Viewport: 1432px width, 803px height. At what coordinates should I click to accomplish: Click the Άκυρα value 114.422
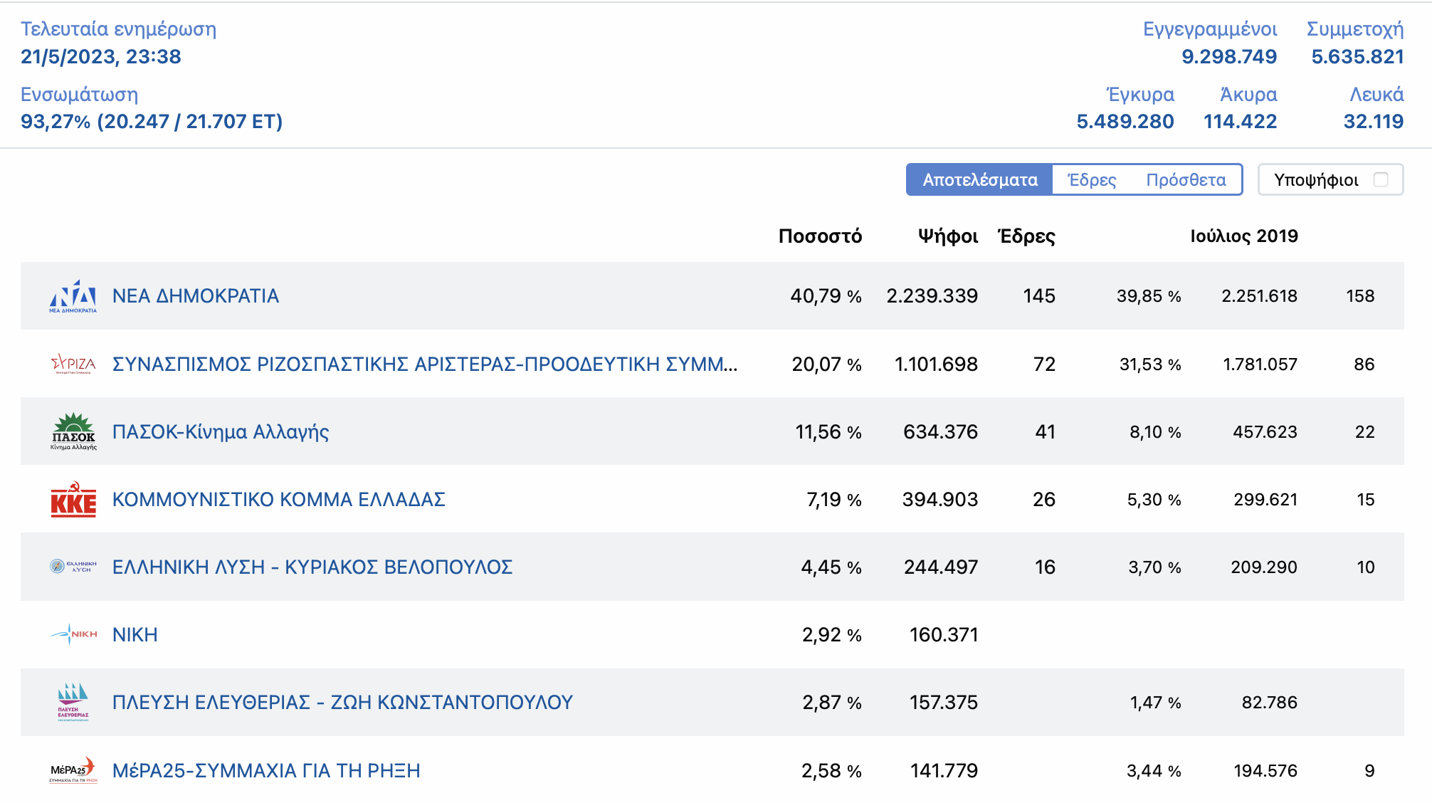point(1241,122)
